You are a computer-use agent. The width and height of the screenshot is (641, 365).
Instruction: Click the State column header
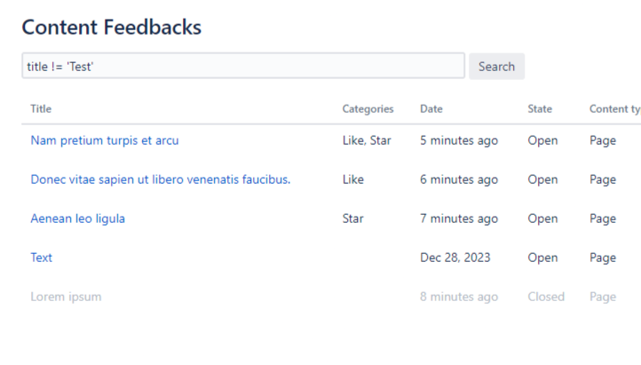pos(540,109)
